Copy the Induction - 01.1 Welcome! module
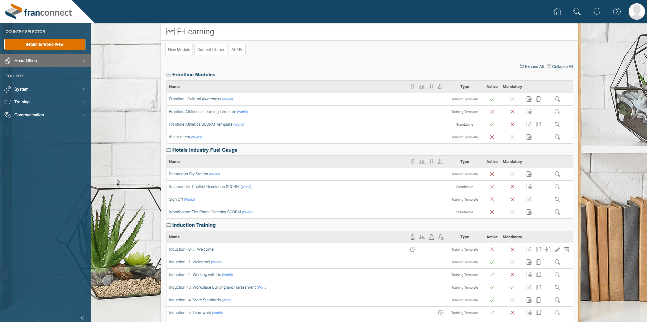647x322 pixels. click(539, 249)
